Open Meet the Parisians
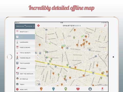 point(25,74)
